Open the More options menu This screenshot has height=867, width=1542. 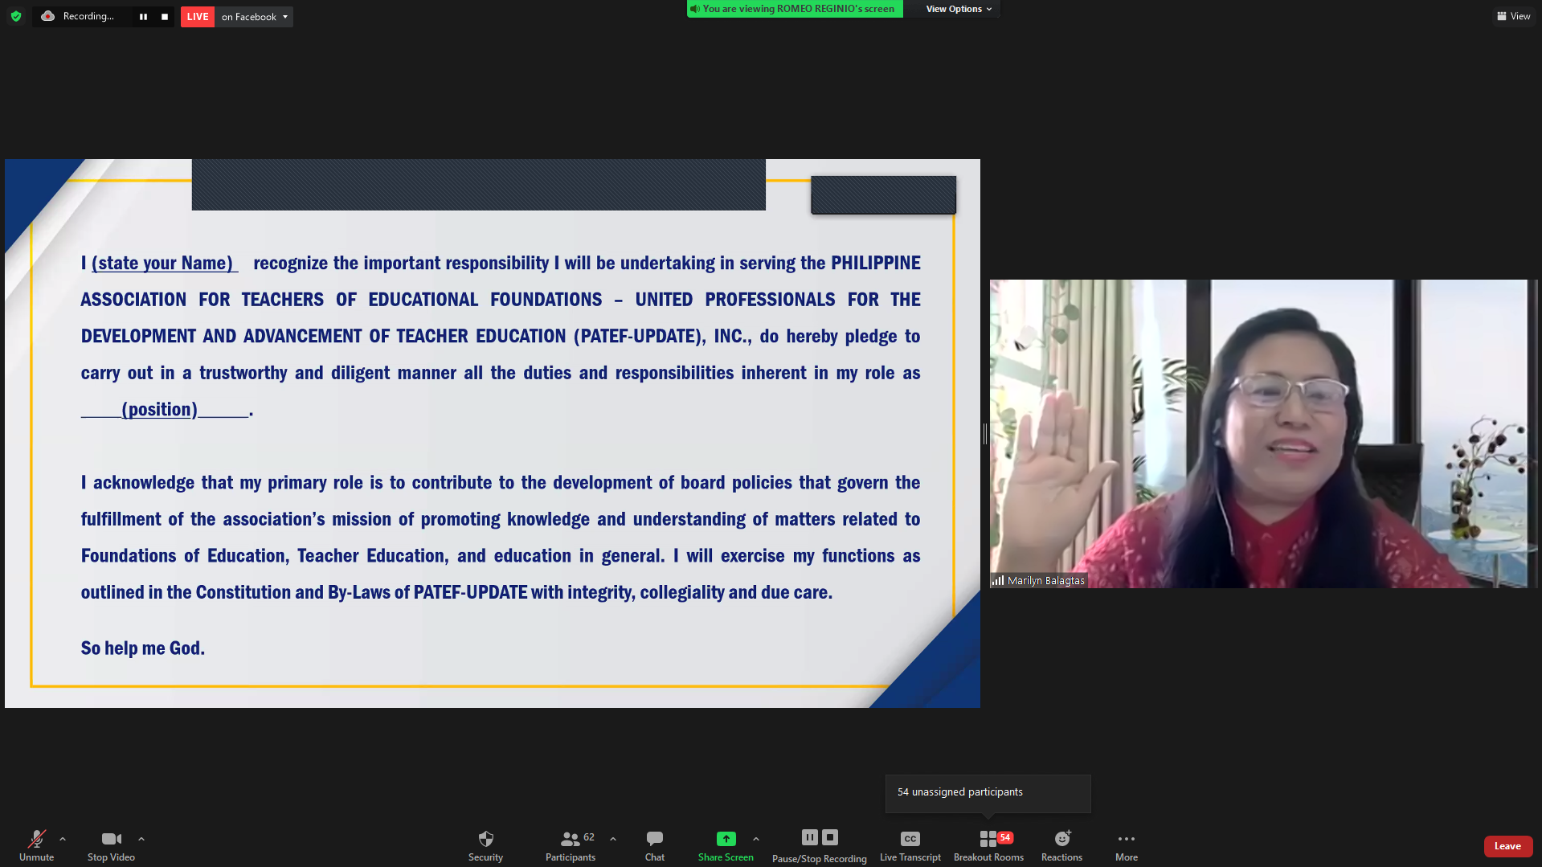(x=1126, y=839)
